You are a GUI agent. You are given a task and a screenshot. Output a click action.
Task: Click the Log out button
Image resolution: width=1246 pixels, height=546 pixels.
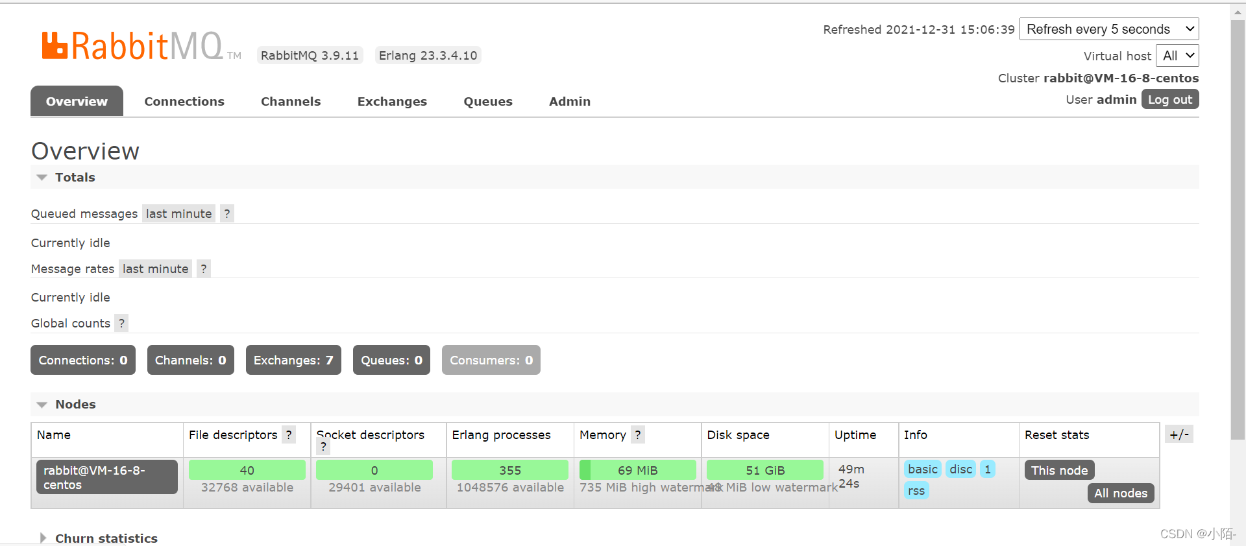[1170, 99]
